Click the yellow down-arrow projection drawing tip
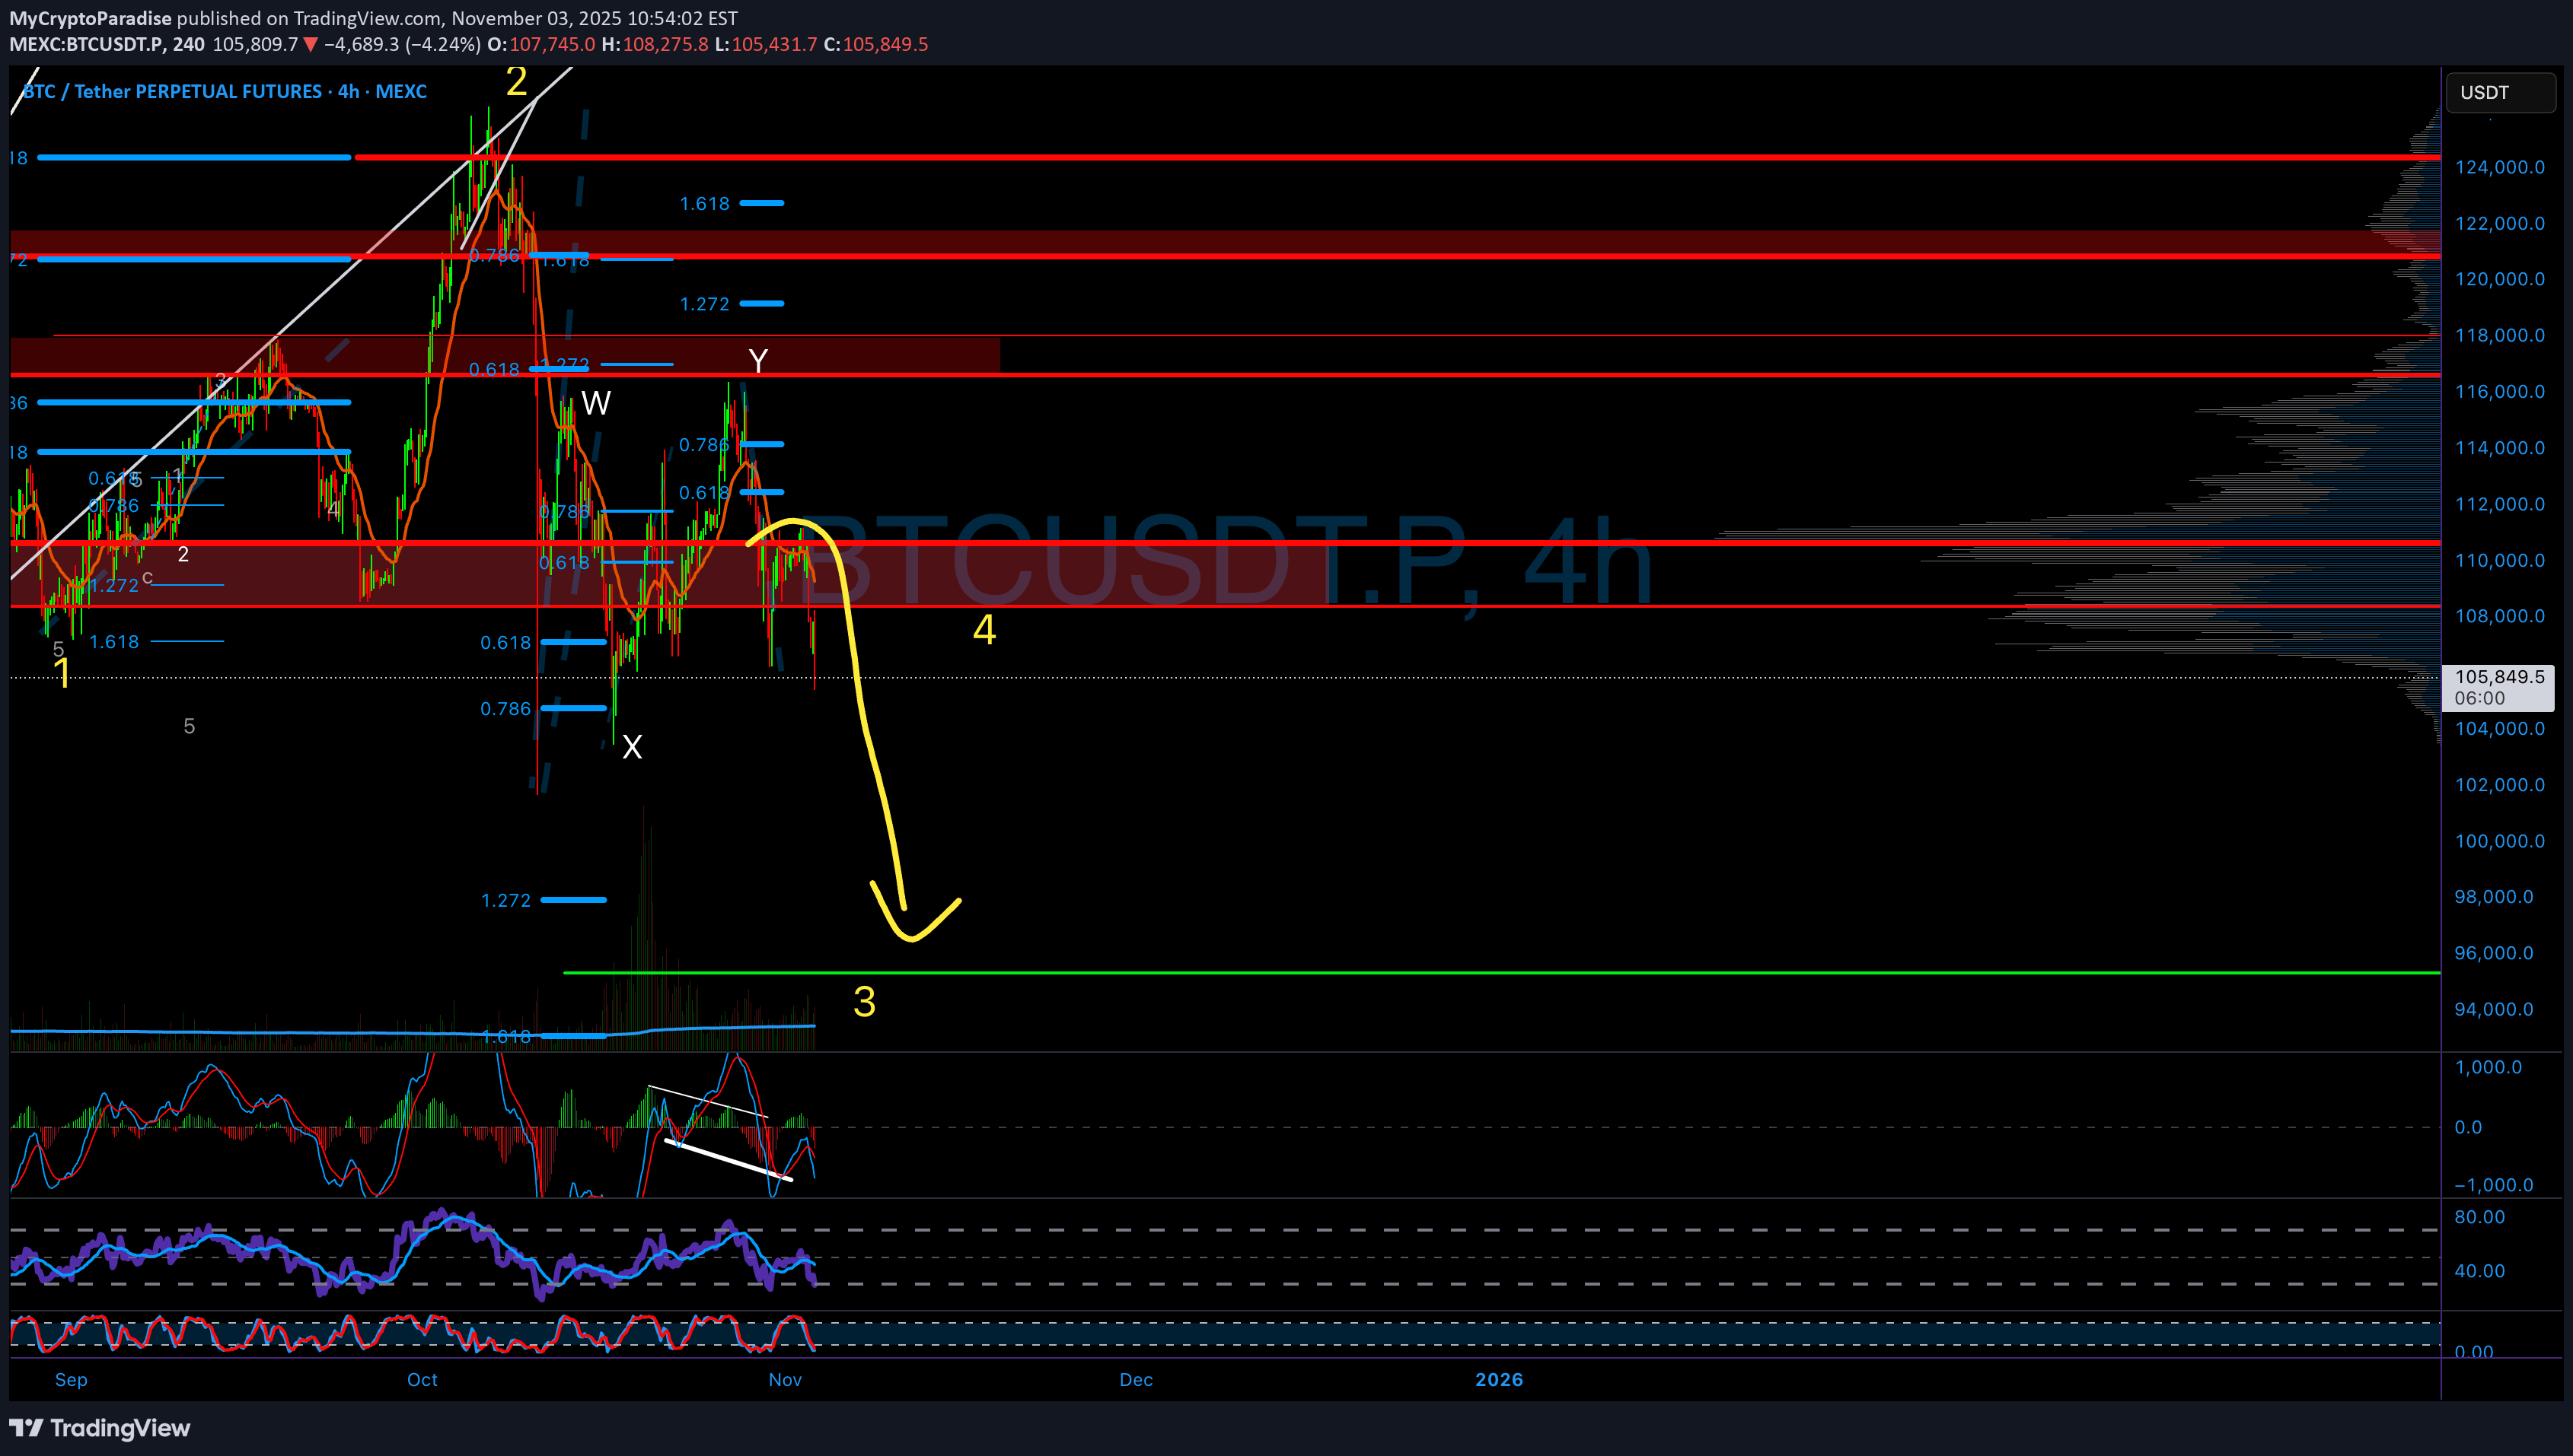2573x1456 pixels. 911,938
